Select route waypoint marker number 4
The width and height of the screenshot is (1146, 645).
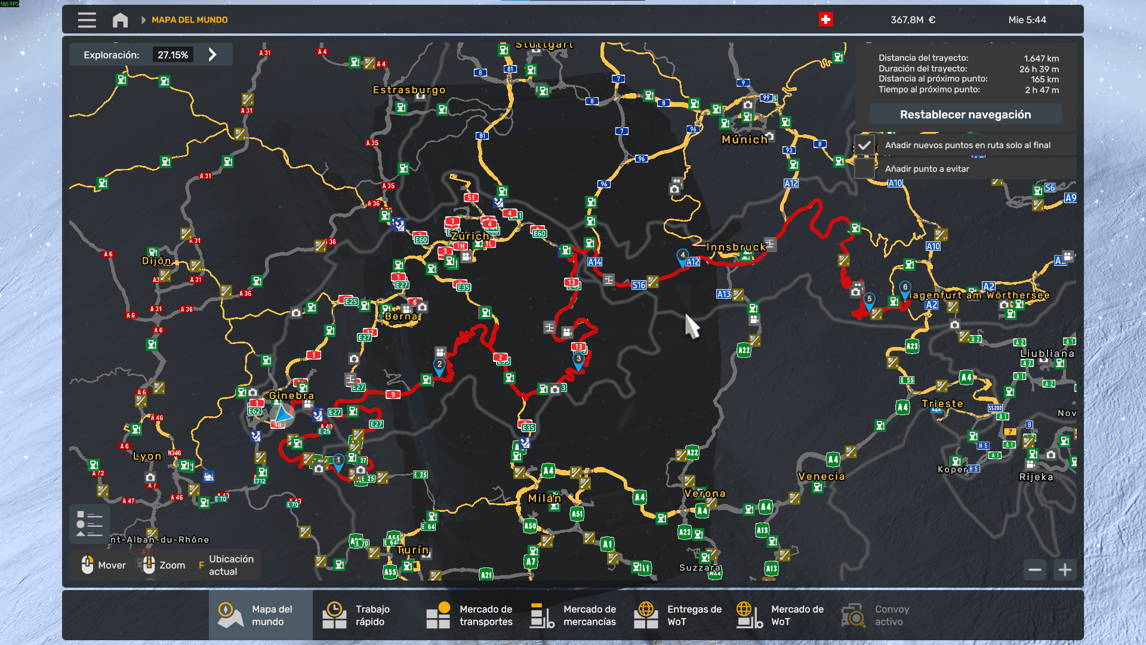(x=682, y=257)
